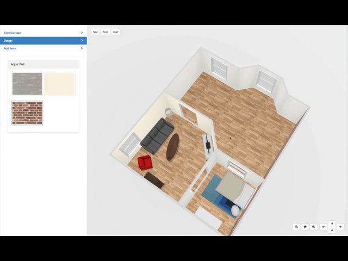Screen dimensions: 348x261
Task: Choose the gray stone wall texture
Action: (27, 84)
